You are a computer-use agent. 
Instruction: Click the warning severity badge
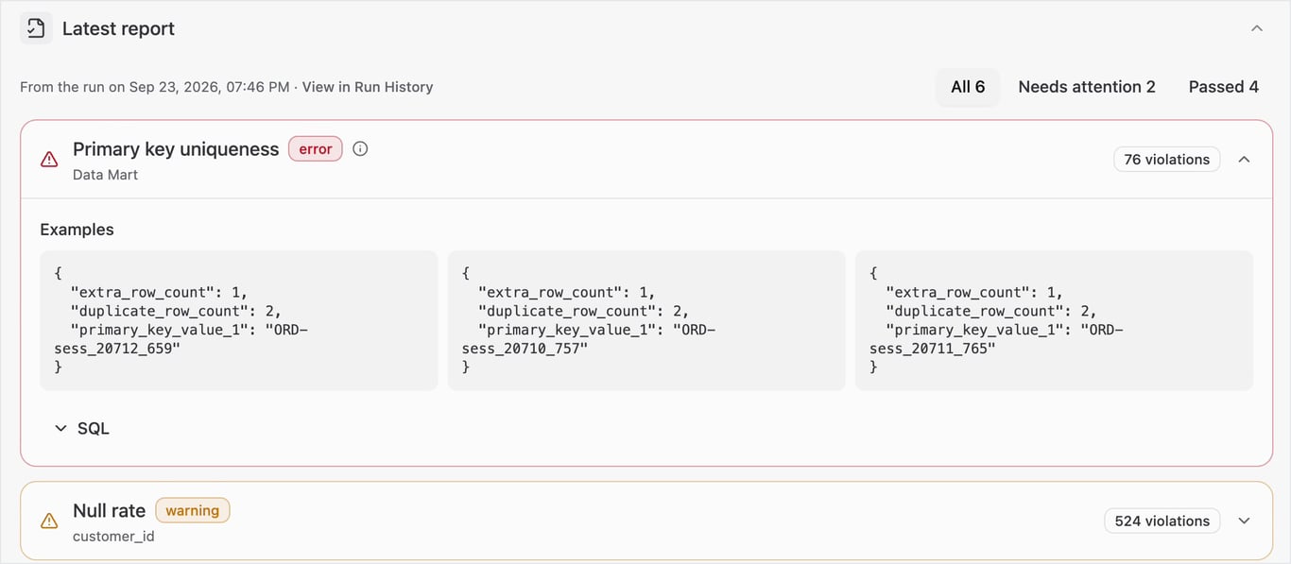(193, 511)
